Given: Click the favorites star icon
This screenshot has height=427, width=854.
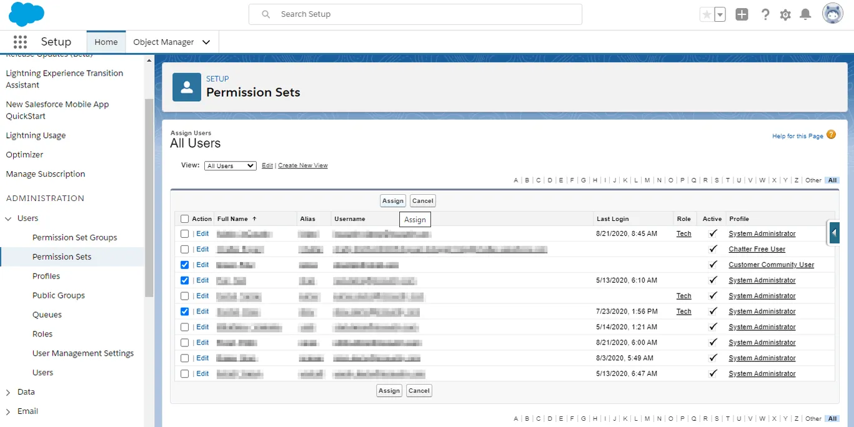Looking at the screenshot, I should pos(707,14).
